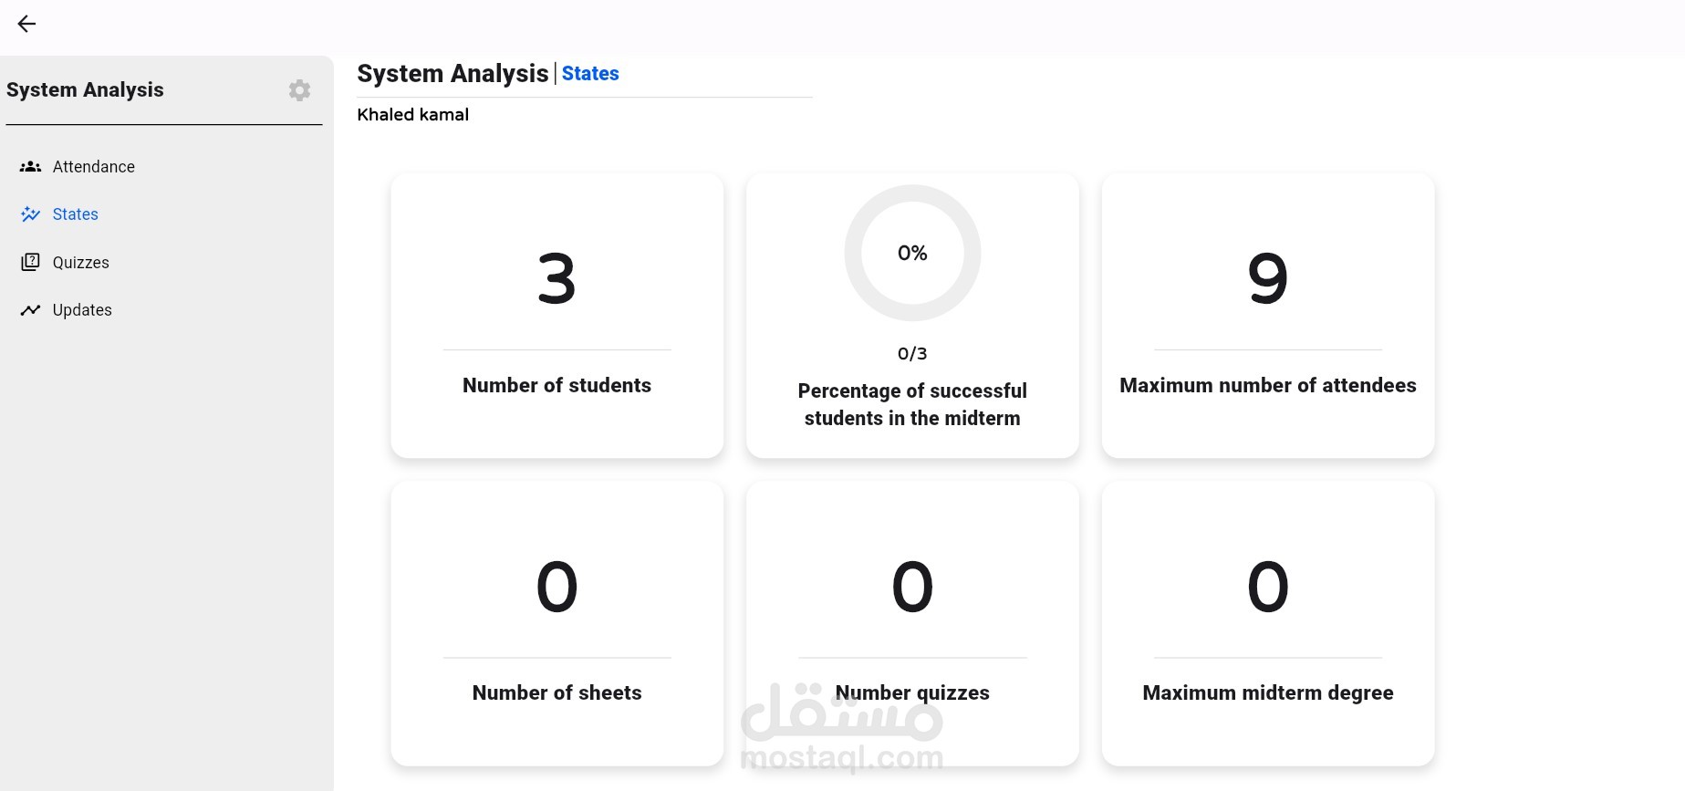Click the Attendance people icon

[30, 167]
